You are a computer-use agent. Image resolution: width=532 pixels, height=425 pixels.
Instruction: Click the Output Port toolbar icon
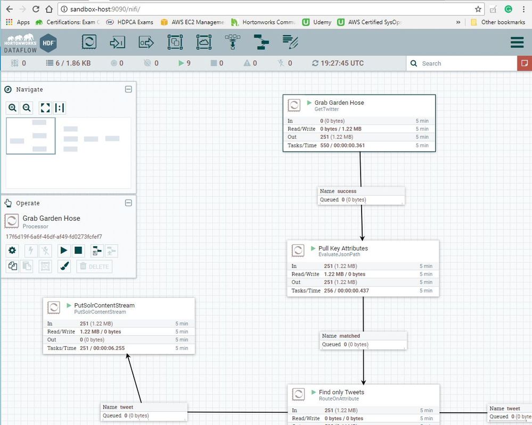coord(146,43)
